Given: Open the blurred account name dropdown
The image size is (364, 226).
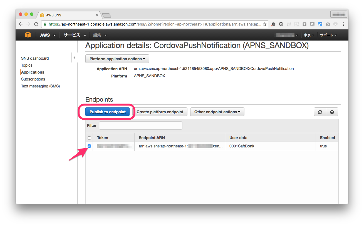Looking at the screenshot, I should tap(286, 35).
